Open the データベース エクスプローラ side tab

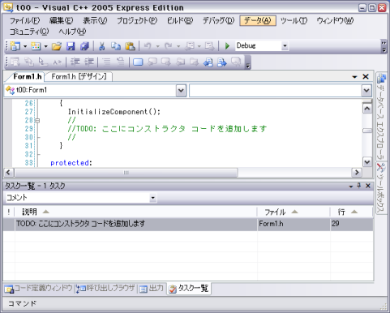pyautogui.click(x=381, y=117)
